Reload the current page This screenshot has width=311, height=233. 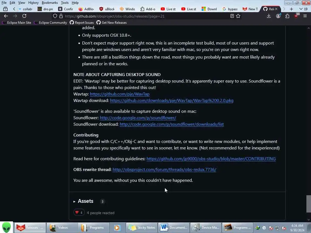coord(24,16)
